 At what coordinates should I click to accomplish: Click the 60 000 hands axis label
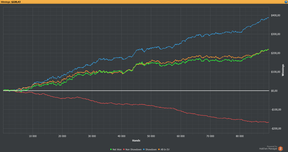(181, 136)
